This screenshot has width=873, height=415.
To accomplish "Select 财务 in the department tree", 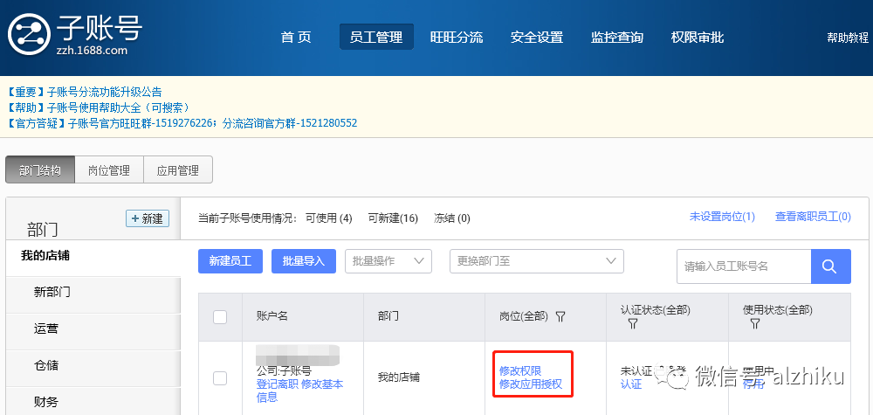I will coord(93,402).
